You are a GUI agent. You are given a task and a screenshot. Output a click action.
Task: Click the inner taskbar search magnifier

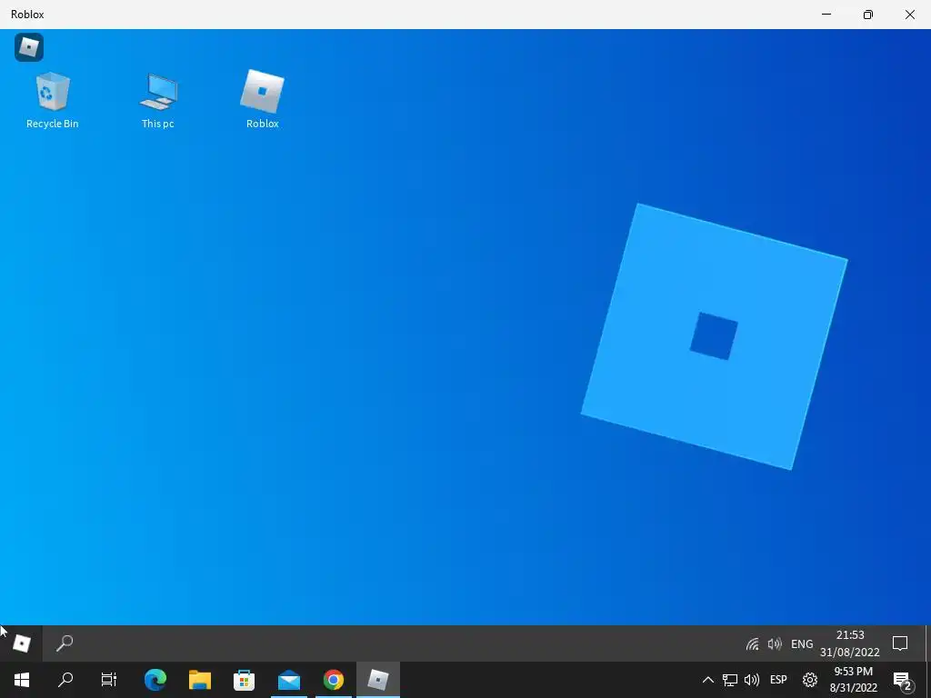65,643
